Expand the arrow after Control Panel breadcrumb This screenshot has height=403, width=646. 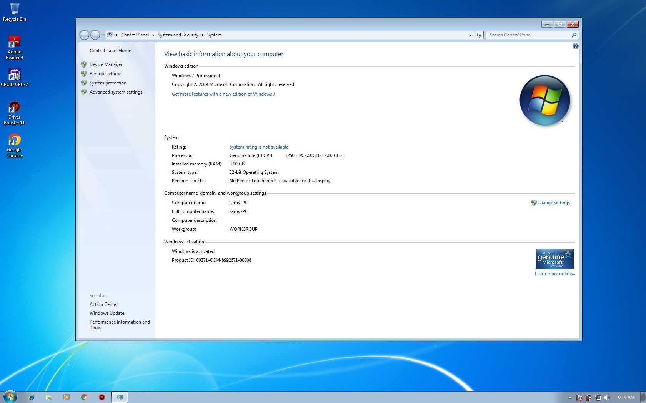153,35
